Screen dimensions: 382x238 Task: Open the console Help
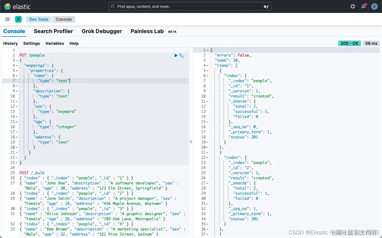pyautogui.click(x=74, y=43)
